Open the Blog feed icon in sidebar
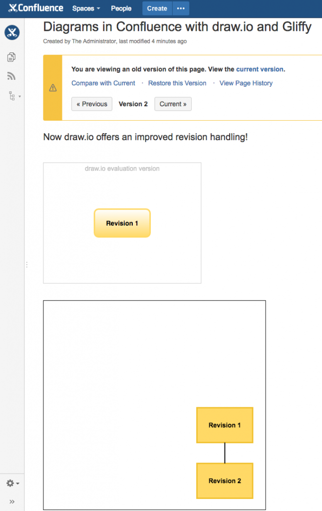Viewport: 322px width, 511px height. [11, 76]
